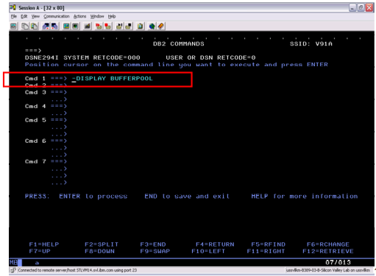Click the Cmd 1 -DISPLAY BUFFERPOOL command
376x276 pixels.
pyautogui.click(x=112, y=79)
